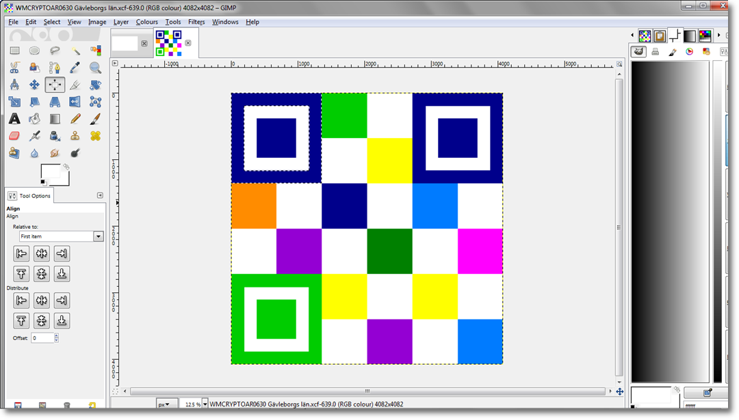This screenshot has height=420, width=739.
Task: Select the Clone stamp tool
Action: [75, 136]
